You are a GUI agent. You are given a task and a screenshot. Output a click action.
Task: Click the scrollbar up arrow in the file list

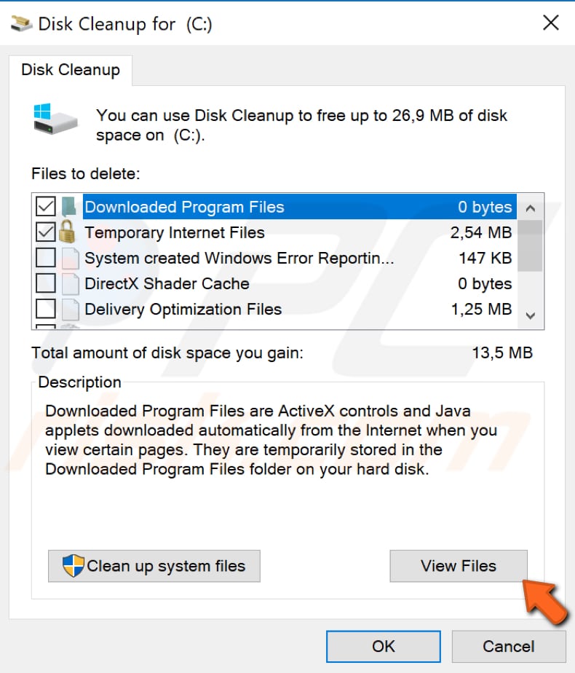click(x=531, y=208)
